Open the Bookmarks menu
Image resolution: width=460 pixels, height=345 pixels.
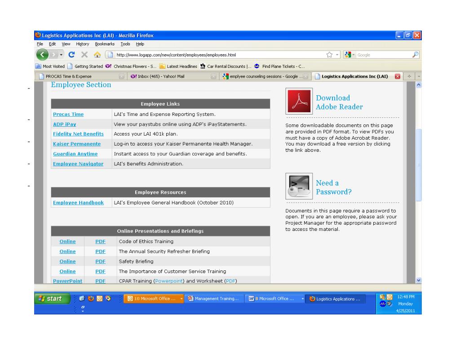click(x=105, y=44)
